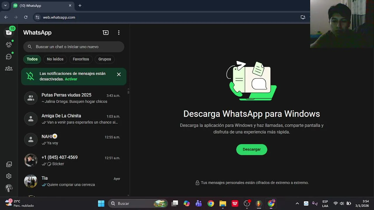The width and height of the screenshot is (374, 210).
Task: Click the chat list scrollbar
Action: (128, 92)
